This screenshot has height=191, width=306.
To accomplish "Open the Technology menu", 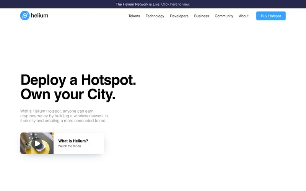I will tap(155, 16).
